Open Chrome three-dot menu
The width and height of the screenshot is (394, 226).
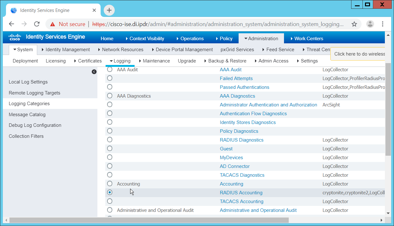click(x=383, y=24)
